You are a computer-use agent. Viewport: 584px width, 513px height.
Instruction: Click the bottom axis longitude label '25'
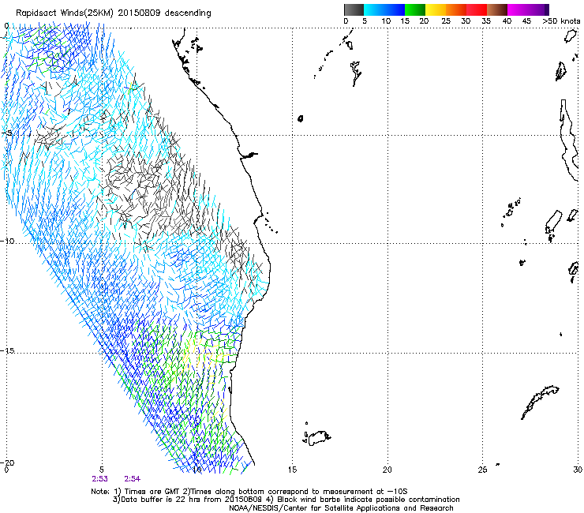pyautogui.click(x=482, y=470)
